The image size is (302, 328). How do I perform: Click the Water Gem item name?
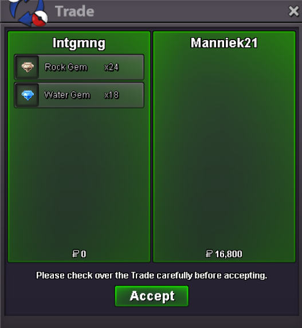(x=67, y=95)
